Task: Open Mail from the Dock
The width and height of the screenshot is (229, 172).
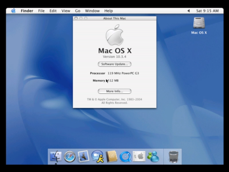Action: tap(83, 156)
